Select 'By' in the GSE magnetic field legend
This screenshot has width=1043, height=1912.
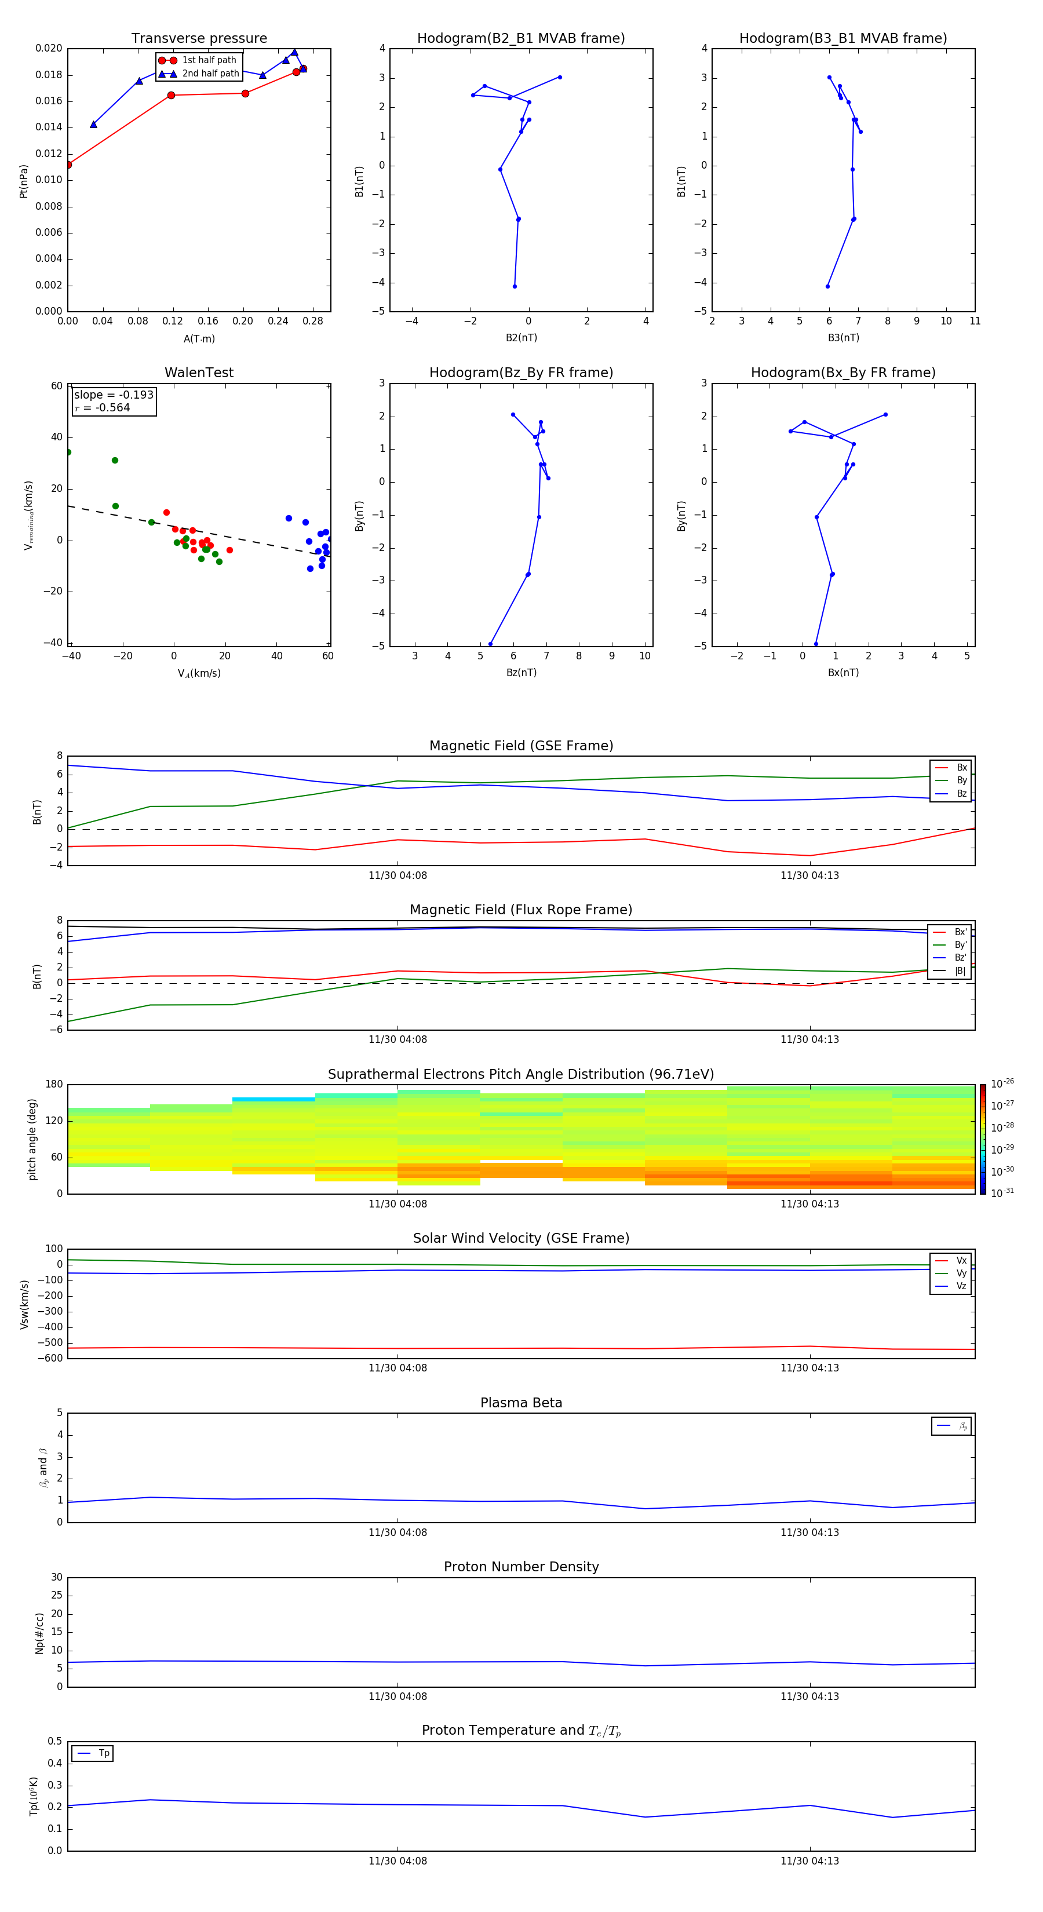(x=951, y=780)
